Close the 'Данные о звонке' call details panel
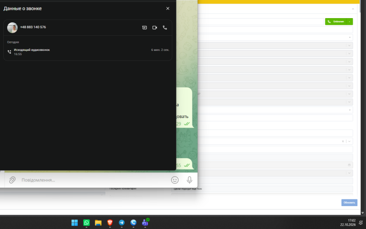 168,9
